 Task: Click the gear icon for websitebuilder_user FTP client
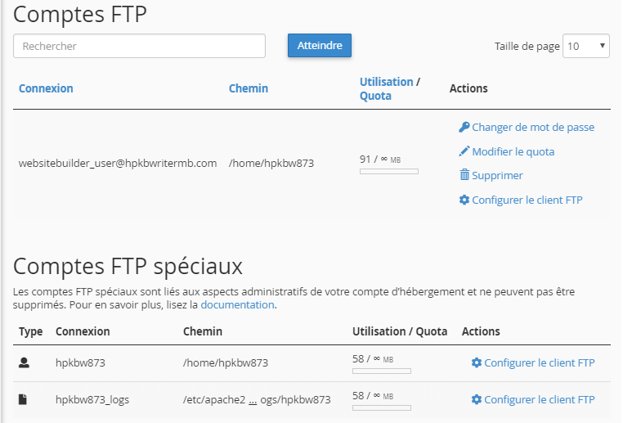pyautogui.click(x=464, y=200)
